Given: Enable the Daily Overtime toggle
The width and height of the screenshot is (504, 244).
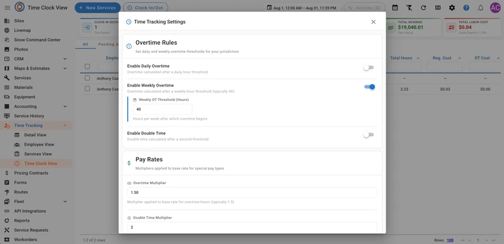Looking at the screenshot, I should [x=369, y=67].
